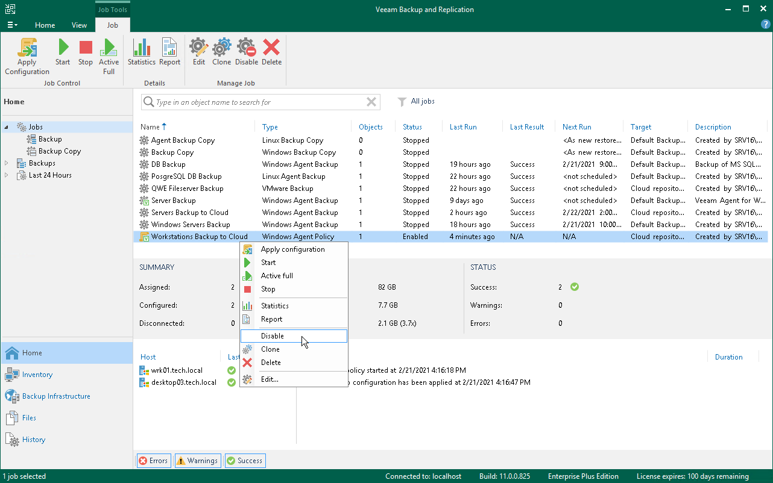Select the QWE Fileserver Backup job row

(x=450, y=189)
